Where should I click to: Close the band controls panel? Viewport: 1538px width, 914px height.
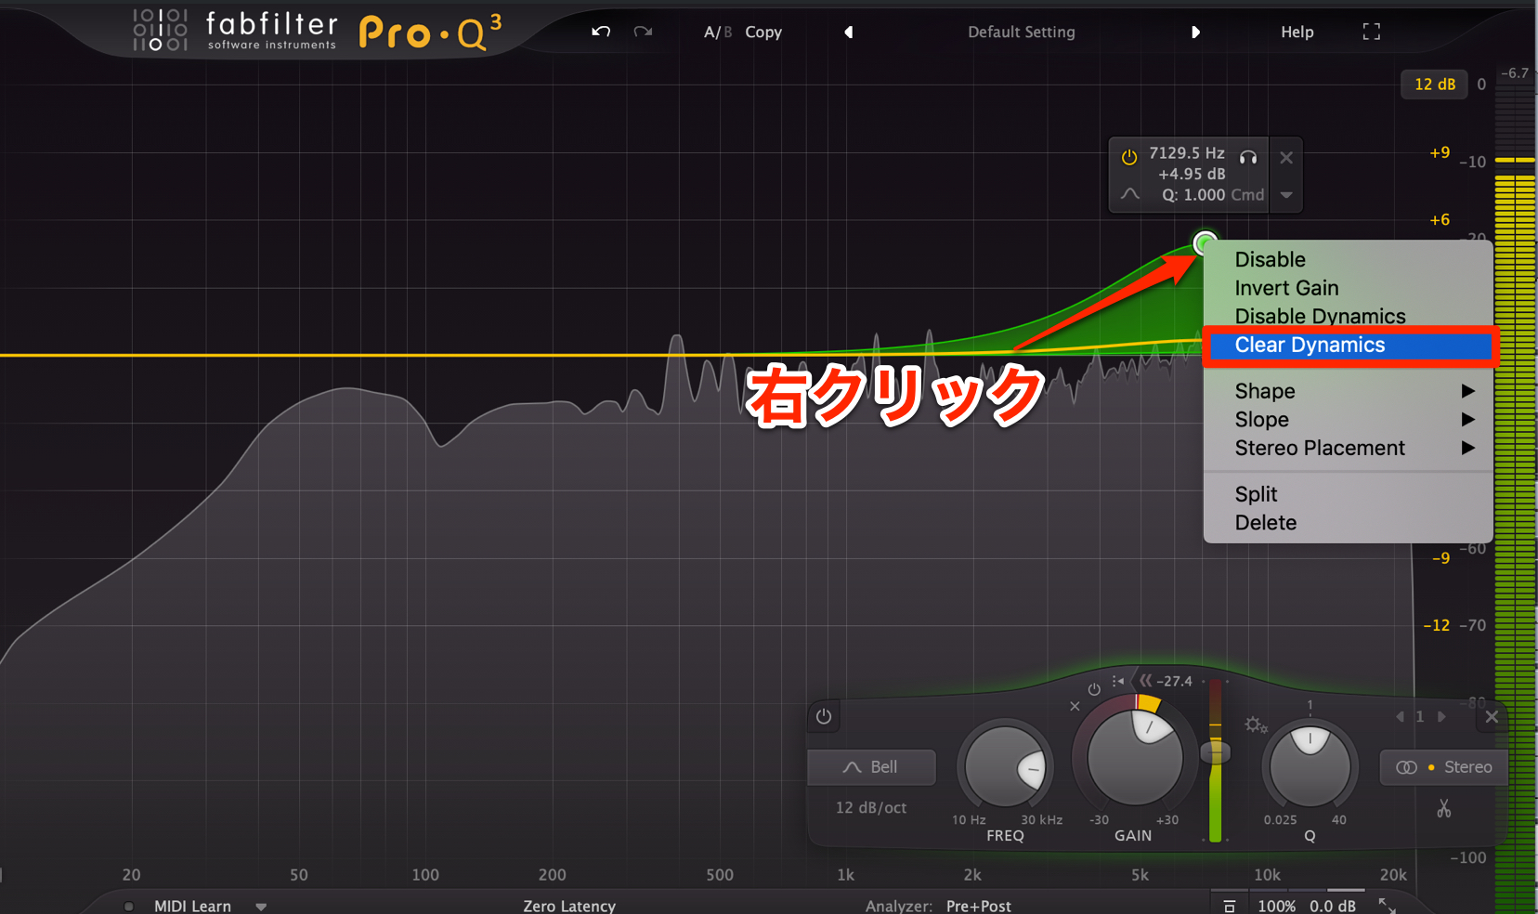[1492, 716]
